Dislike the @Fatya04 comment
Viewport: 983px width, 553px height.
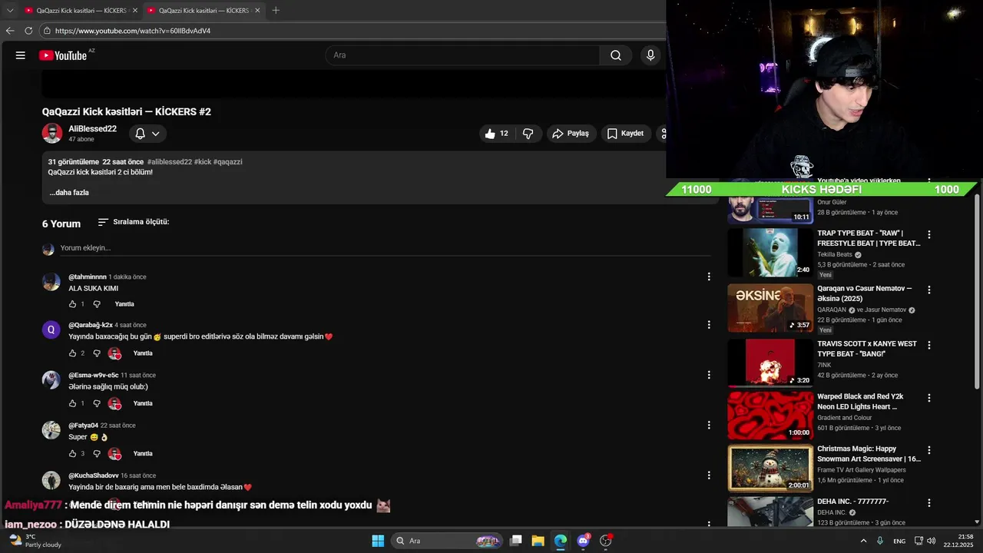[x=97, y=454]
